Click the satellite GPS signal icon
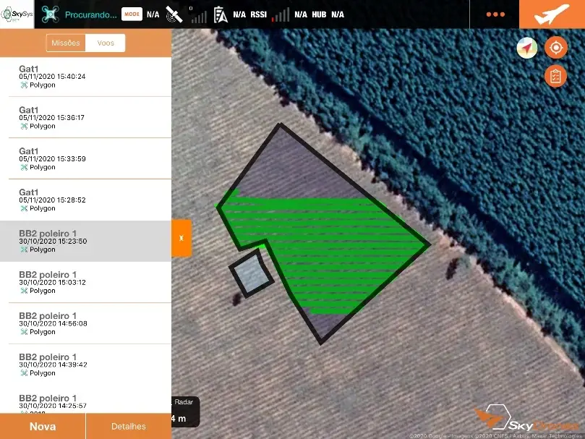This screenshot has width=585, height=439. pos(174,14)
